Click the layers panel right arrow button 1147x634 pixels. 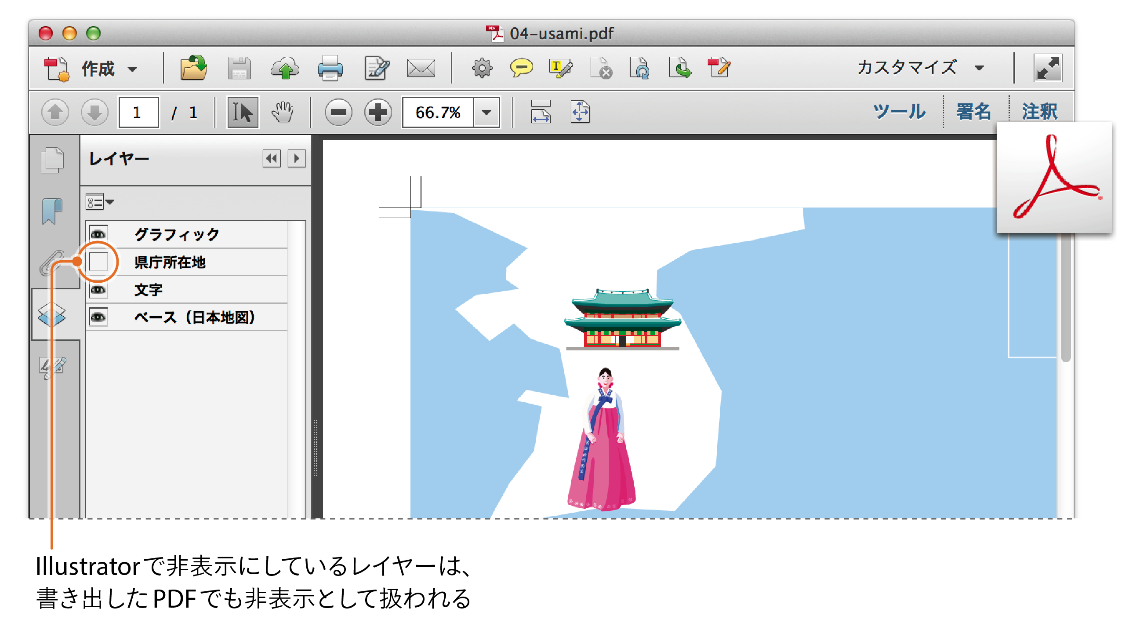(x=297, y=159)
